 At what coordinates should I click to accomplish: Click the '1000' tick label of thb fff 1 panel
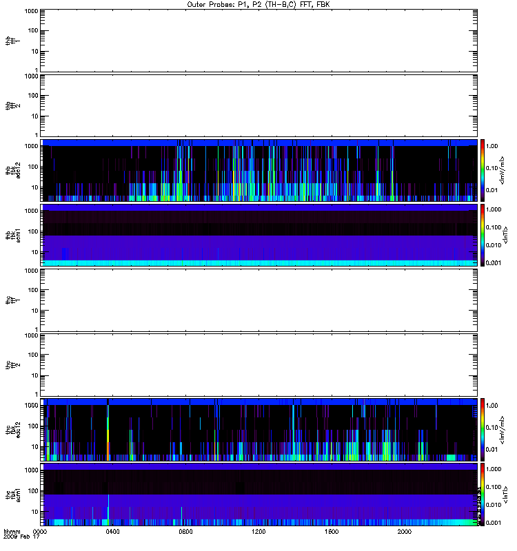click(x=31, y=11)
